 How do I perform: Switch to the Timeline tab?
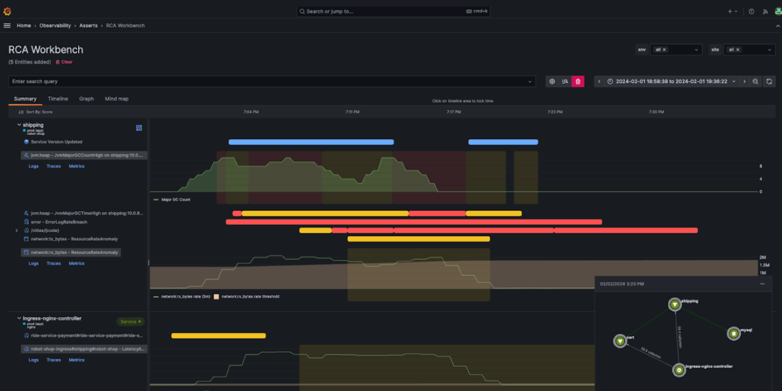pyautogui.click(x=58, y=99)
